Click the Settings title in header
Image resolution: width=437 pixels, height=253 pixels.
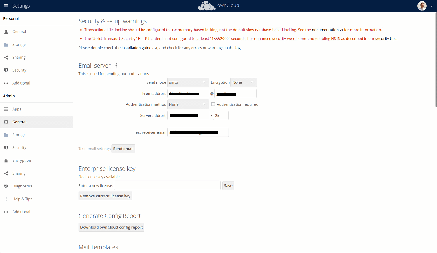pyautogui.click(x=21, y=6)
